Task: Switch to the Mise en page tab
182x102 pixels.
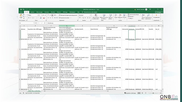Action: coord(40,12)
